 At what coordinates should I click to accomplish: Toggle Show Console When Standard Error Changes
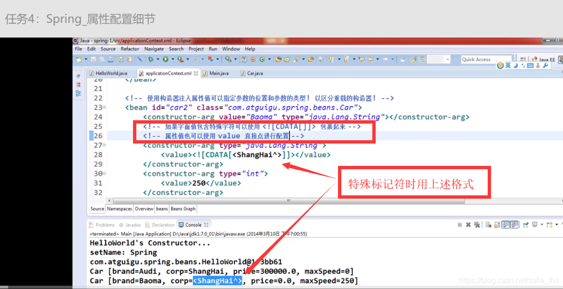pyautogui.click(x=514, y=224)
